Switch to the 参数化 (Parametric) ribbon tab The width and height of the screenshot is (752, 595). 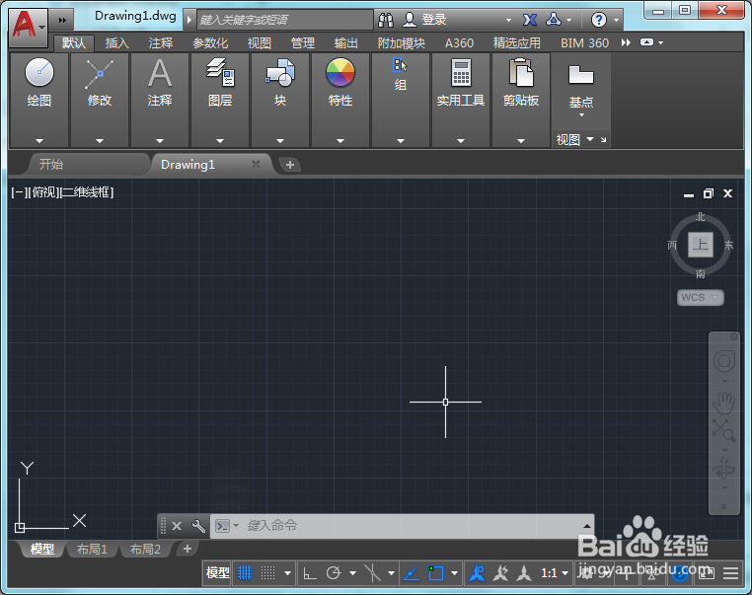210,43
